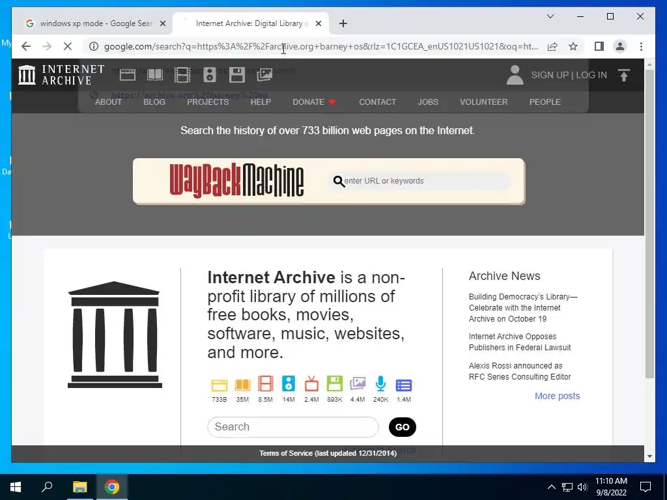The image size is (667, 500).
Task: Click the Terms of Service footer text
Action: pos(328,453)
